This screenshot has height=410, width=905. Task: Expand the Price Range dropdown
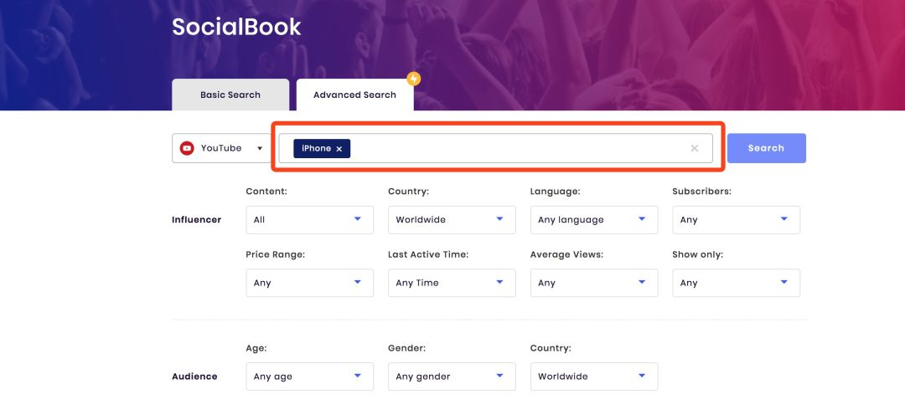(x=310, y=283)
